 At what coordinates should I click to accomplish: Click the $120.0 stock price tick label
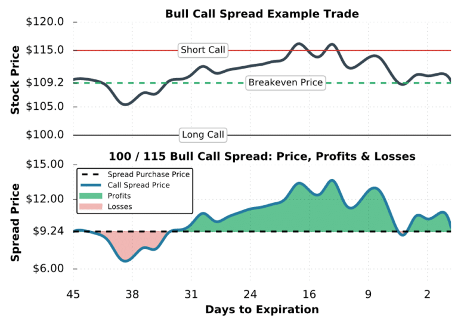pos(45,23)
